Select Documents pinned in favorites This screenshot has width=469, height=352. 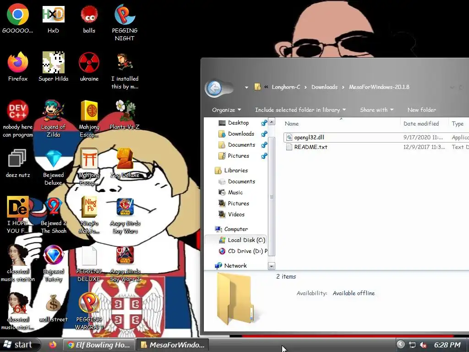(241, 145)
